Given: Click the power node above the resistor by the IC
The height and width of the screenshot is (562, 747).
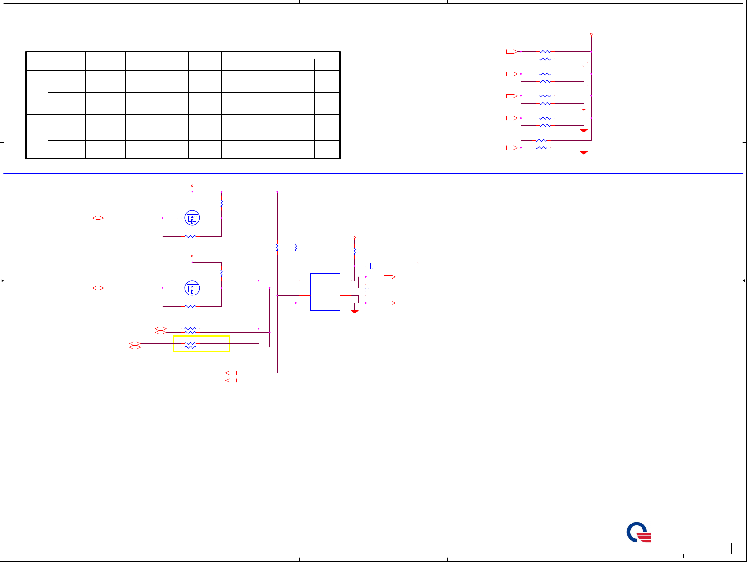Looking at the screenshot, I should [354, 237].
